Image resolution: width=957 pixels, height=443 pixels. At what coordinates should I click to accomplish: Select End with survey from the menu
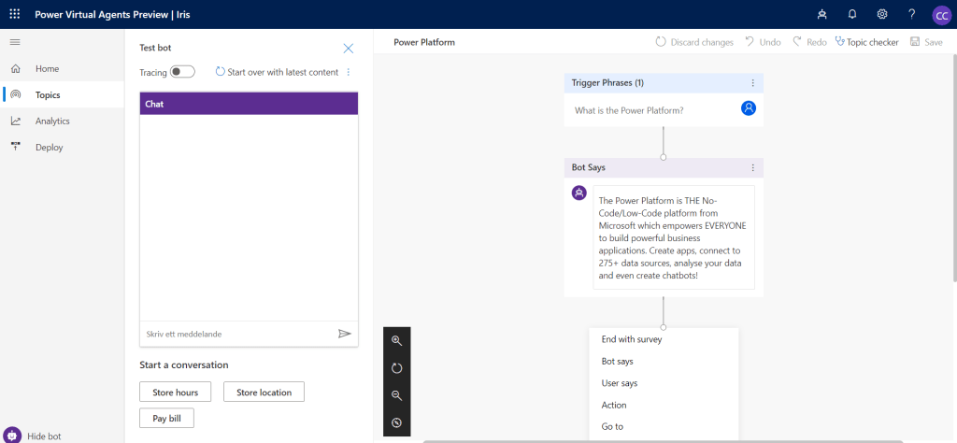632,339
